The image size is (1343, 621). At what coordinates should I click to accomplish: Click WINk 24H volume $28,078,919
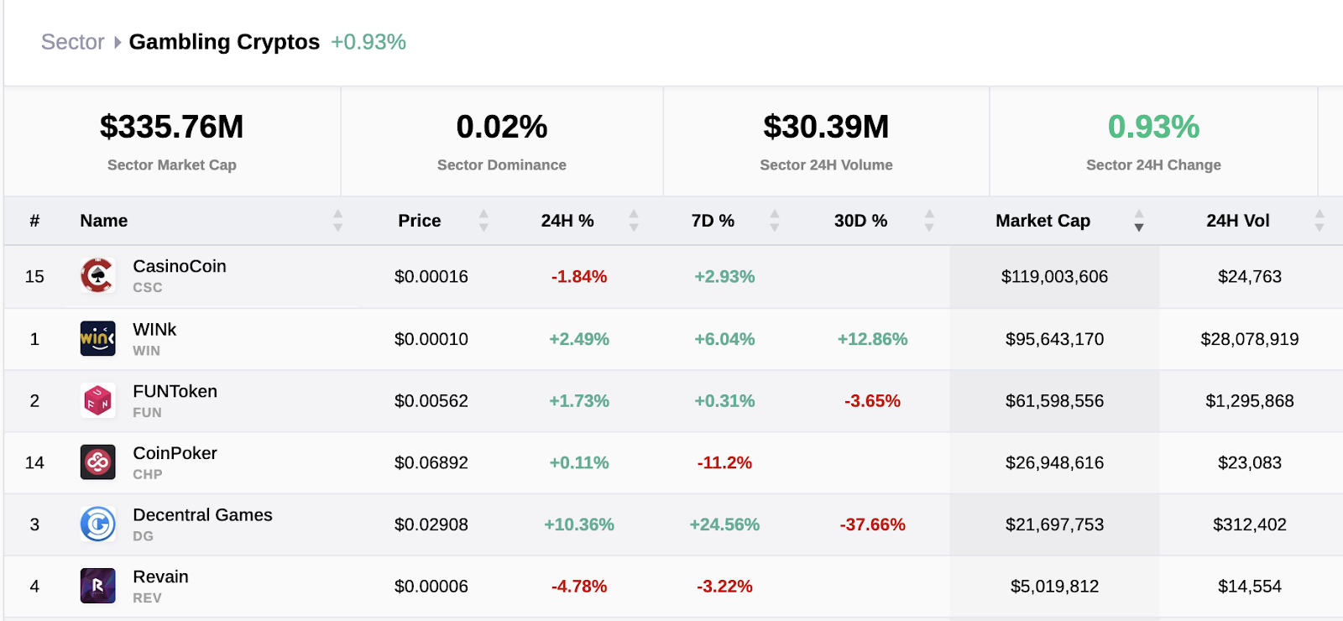(1250, 339)
